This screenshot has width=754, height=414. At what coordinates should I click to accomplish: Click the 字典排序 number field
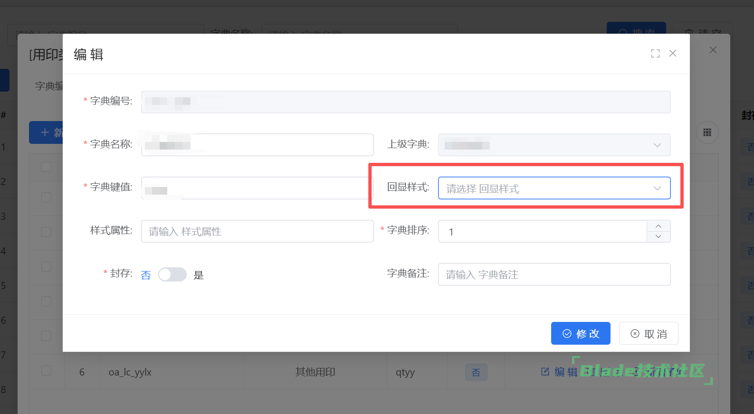pyautogui.click(x=542, y=231)
